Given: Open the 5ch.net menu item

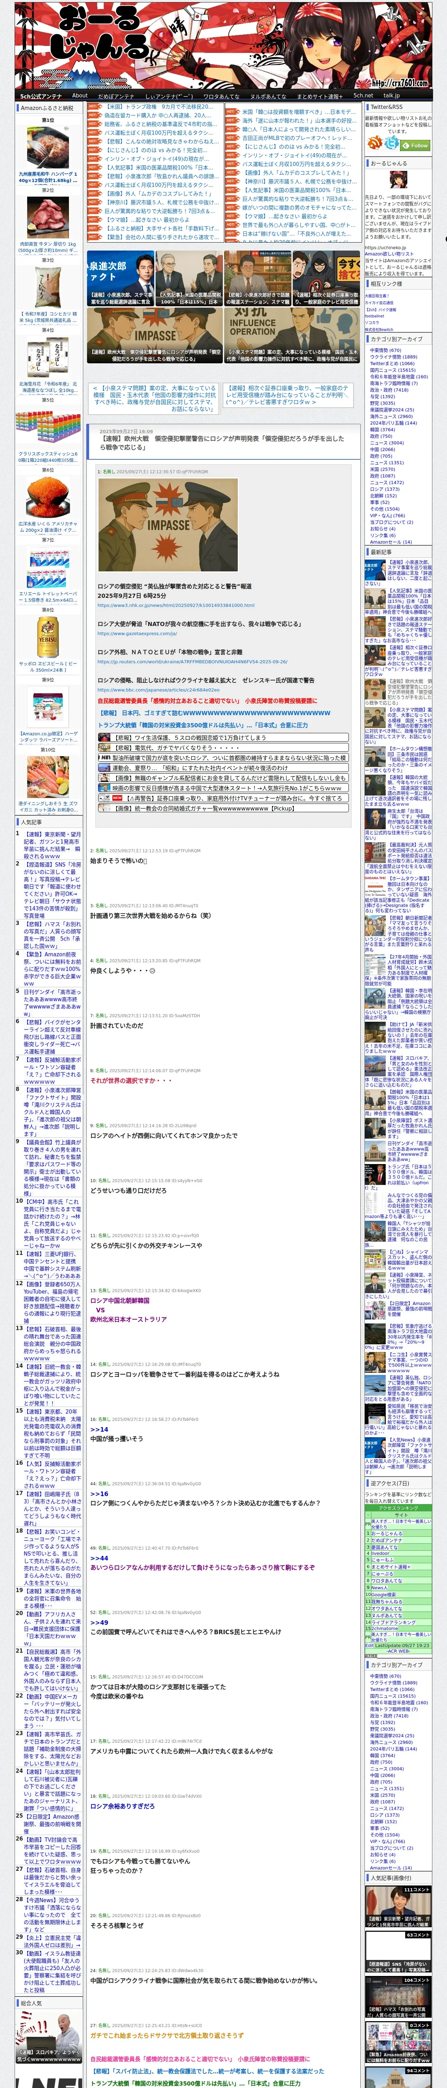Looking at the screenshot, I should point(363,96).
